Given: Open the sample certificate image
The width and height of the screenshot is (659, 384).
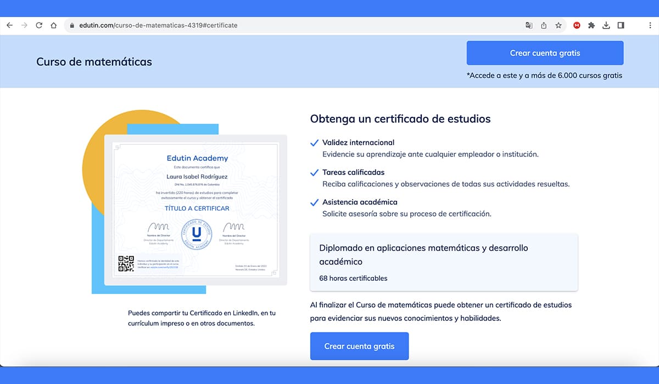Looking at the screenshot, I should tap(196, 210).
